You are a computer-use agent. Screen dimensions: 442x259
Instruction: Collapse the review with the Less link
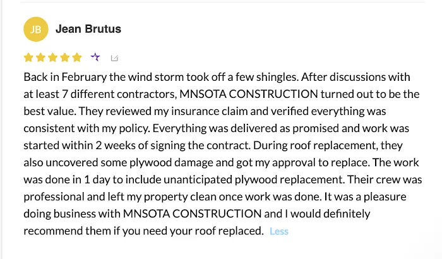(278, 231)
